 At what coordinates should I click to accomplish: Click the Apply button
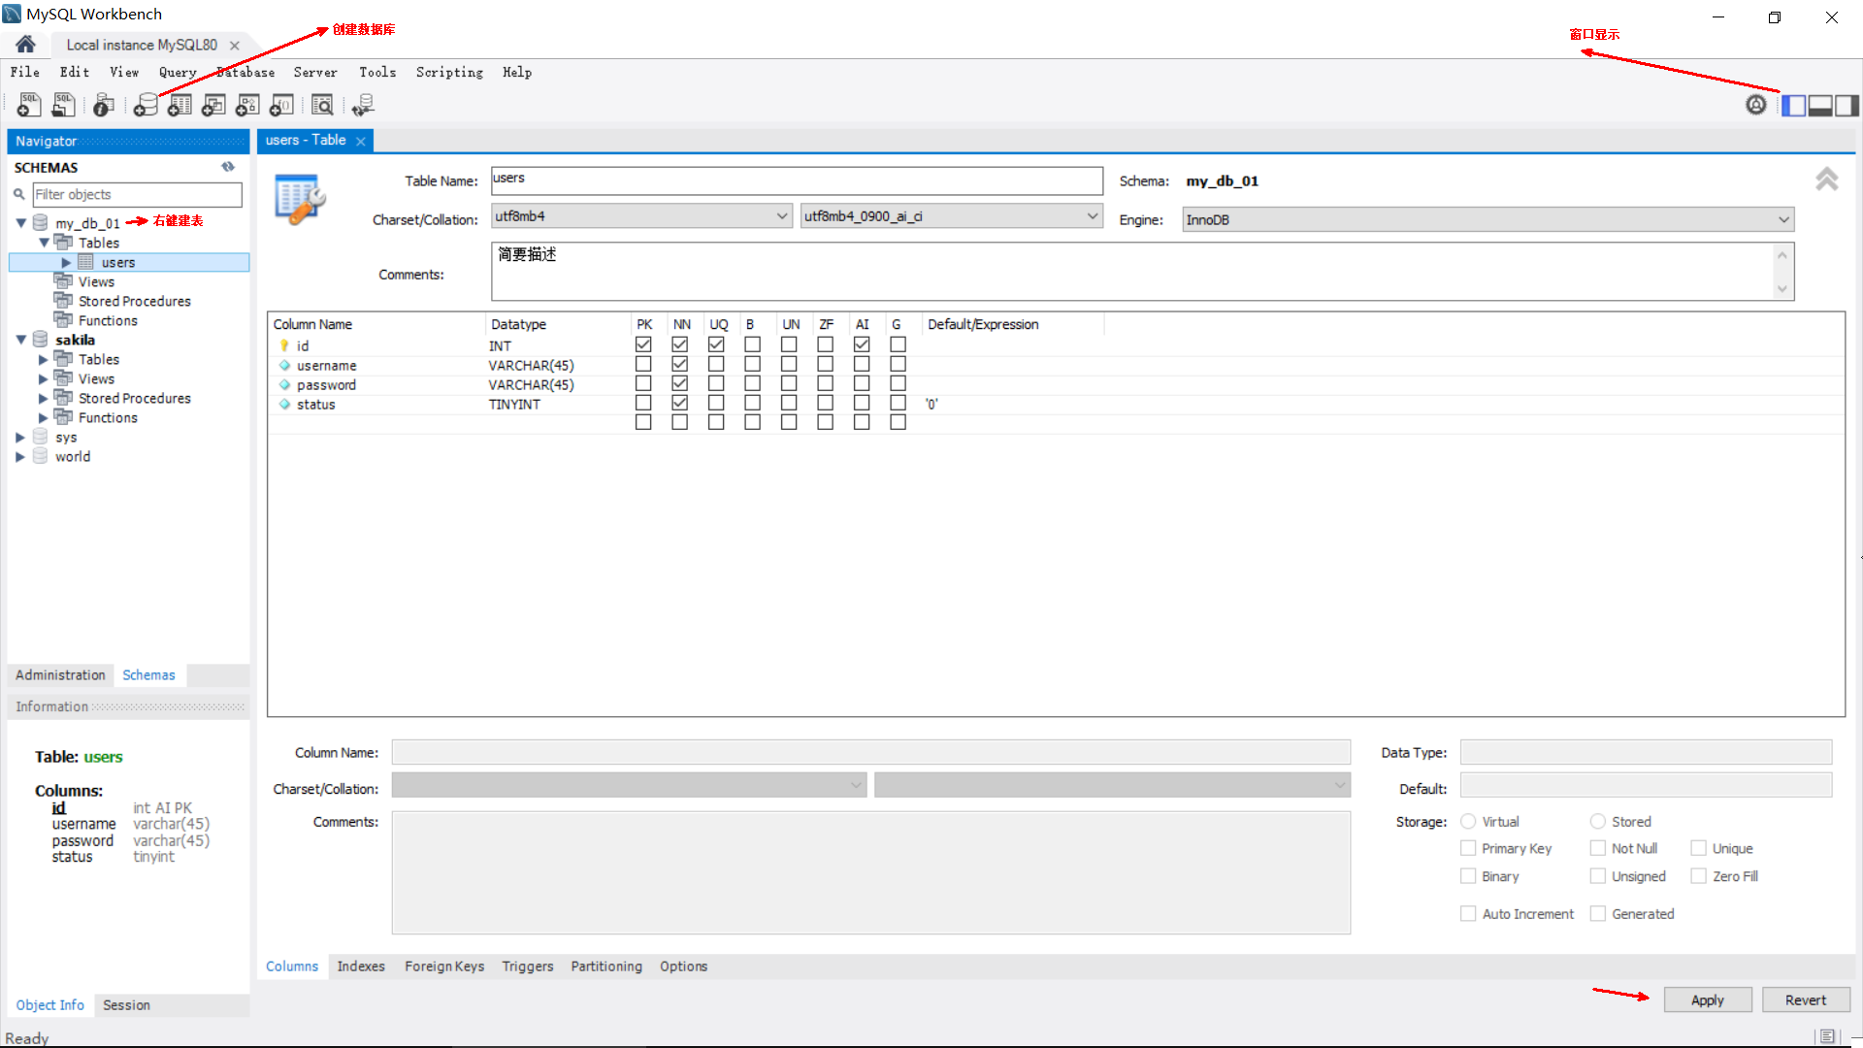(1708, 999)
